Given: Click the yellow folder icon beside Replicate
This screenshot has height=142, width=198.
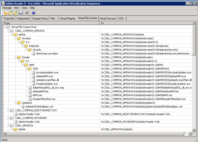Looking at the screenshot, I should click(26, 46).
